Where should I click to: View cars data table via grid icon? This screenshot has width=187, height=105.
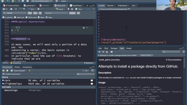pyautogui.click(x=92, y=80)
